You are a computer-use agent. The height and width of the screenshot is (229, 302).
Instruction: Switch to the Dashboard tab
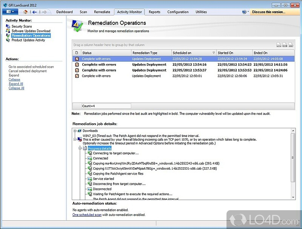[64, 12]
